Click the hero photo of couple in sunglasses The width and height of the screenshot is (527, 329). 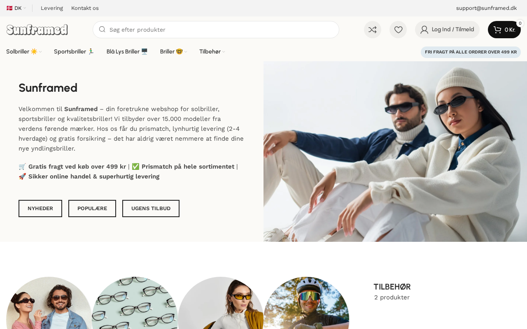(395, 151)
